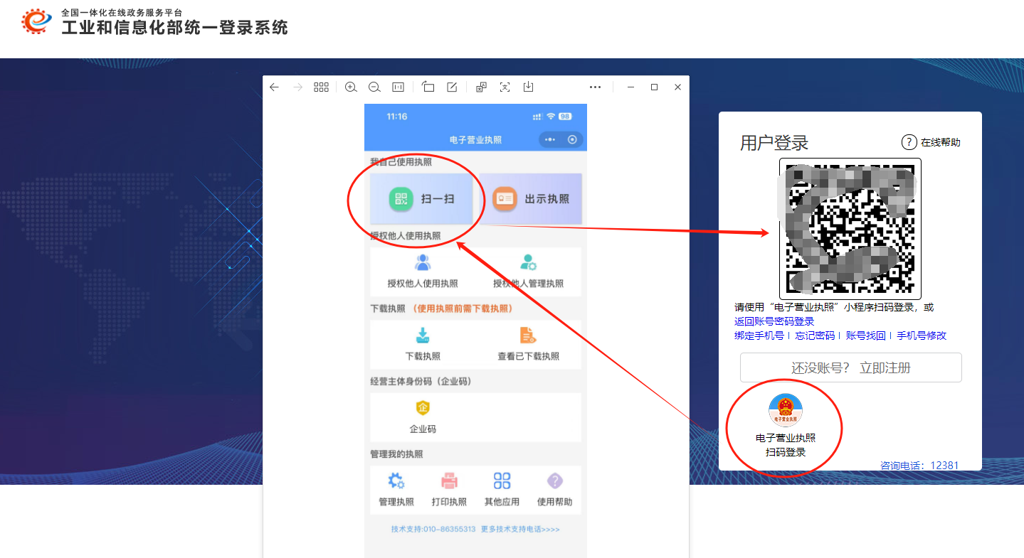
Task: Click the 还没账号？立即注册 button
Action: pos(851,367)
